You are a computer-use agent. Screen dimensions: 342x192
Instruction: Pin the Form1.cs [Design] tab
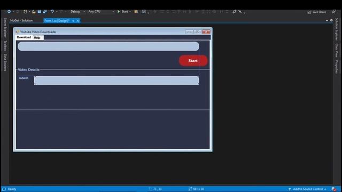[73, 21]
